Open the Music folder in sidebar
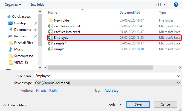This screenshot has height=111, width=182. coord(19,49)
